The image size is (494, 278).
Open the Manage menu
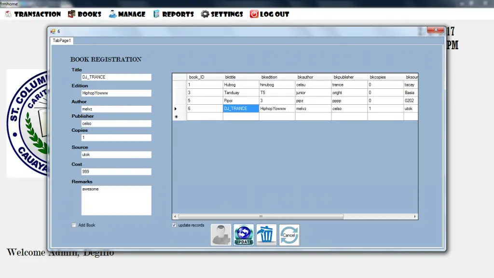(x=127, y=14)
